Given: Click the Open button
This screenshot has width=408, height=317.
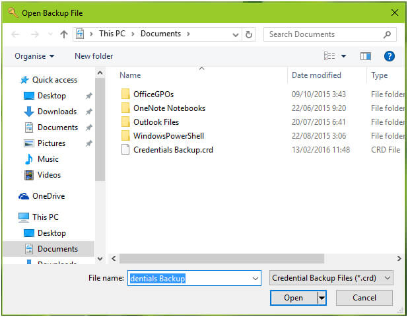Looking at the screenshot, I should click(294, 298).
